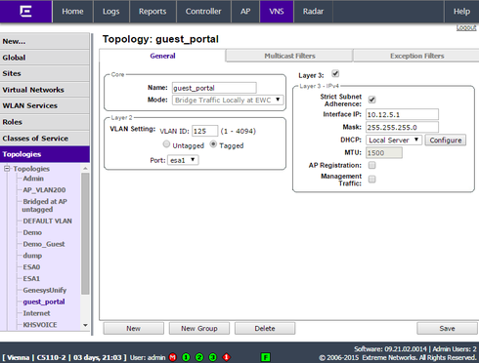Open the Help menu

coord(461,12)
